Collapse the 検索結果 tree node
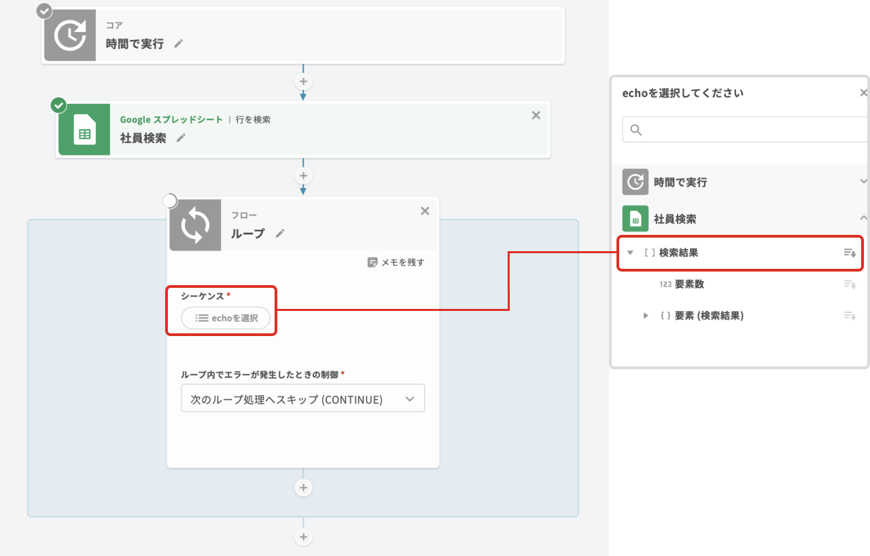The height and width of the screenshot is (556, 870). click(x=630, y=253)
